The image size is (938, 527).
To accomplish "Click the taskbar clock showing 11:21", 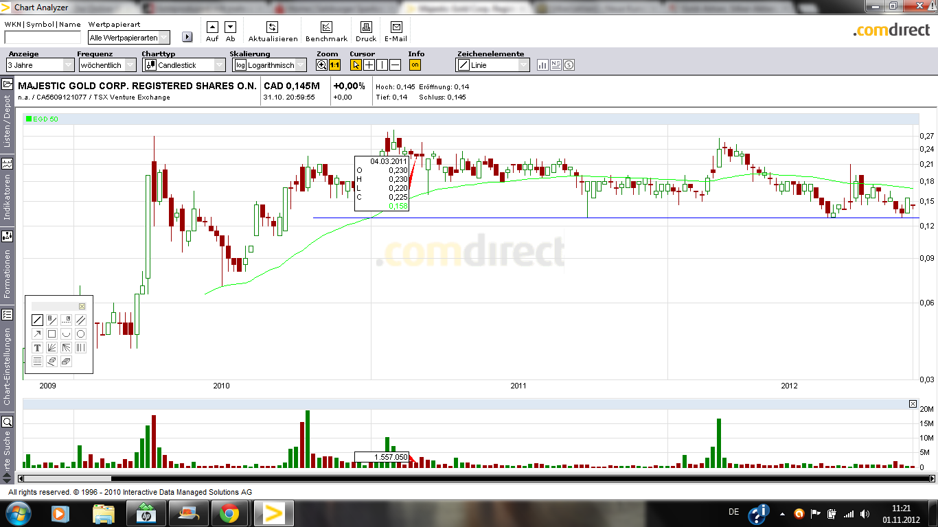I will pos(901,513).
